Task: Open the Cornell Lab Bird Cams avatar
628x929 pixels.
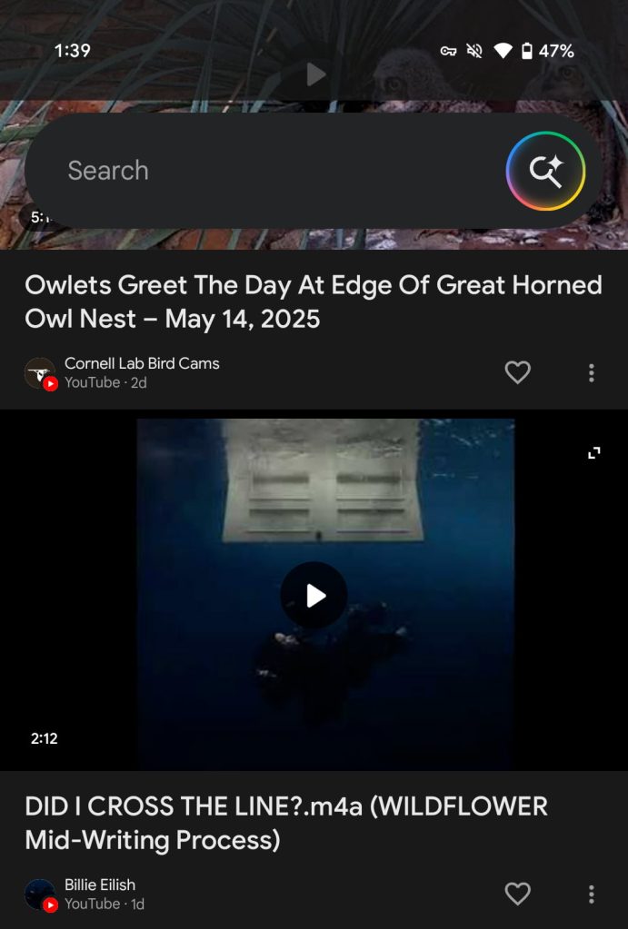Action: click(41, 374)
